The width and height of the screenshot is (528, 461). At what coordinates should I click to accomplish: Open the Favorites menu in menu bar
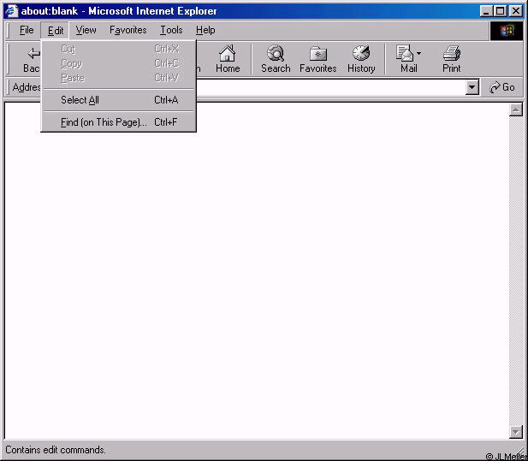[128, 30]
